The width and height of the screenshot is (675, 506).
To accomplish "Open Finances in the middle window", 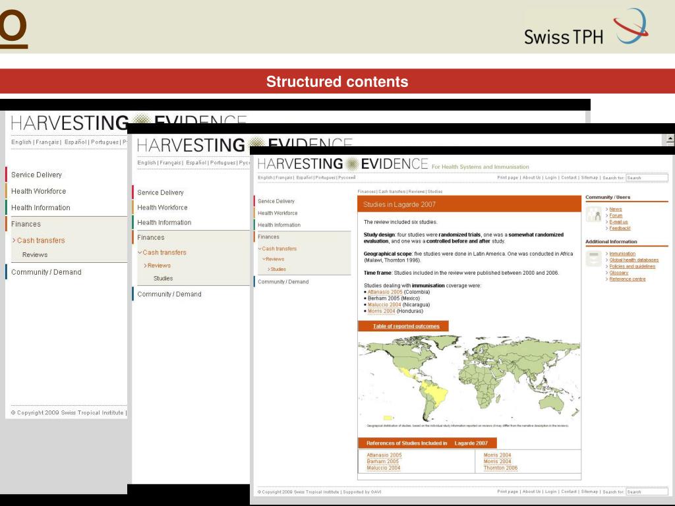I will coord(151,237).
